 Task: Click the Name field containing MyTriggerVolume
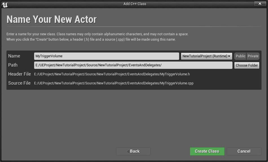pos(106,56)
